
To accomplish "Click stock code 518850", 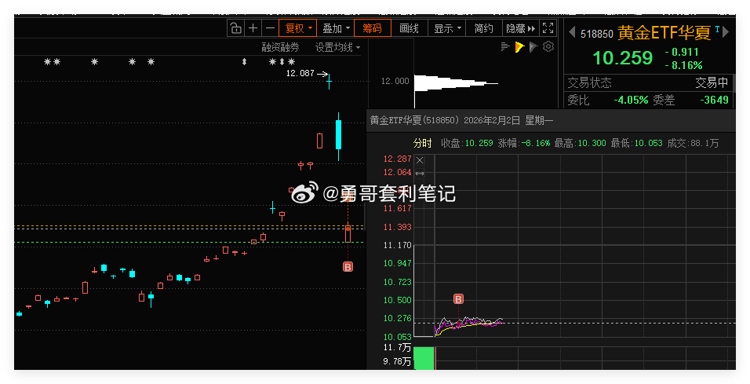I will pyautogui.click(x=596, y=34).
